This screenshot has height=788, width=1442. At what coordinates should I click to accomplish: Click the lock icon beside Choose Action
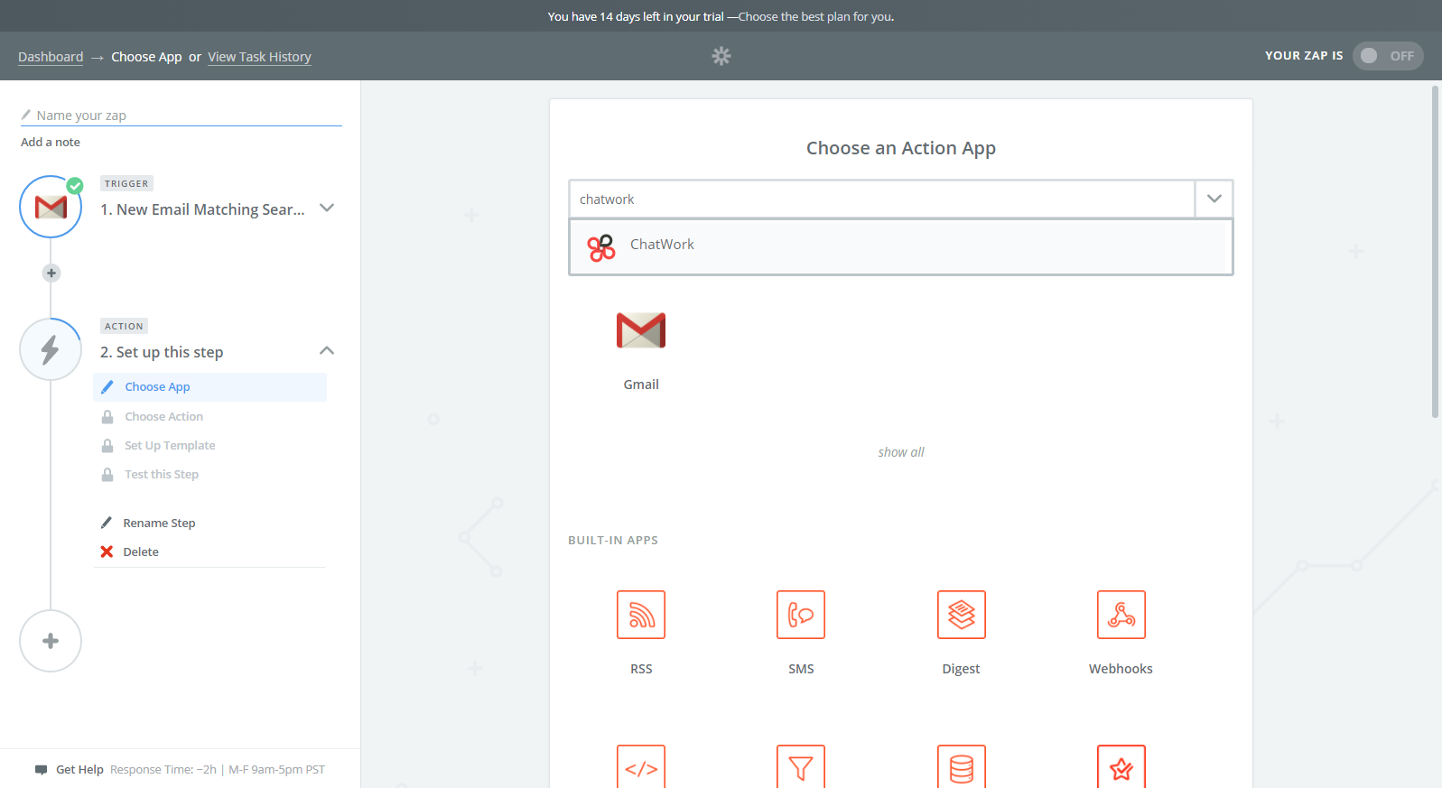click(x=107, y=416)
